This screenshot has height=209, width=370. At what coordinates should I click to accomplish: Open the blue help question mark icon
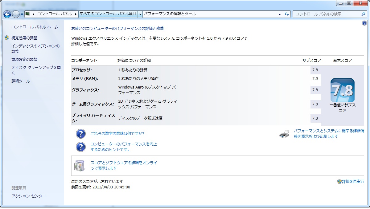point(364,23)
